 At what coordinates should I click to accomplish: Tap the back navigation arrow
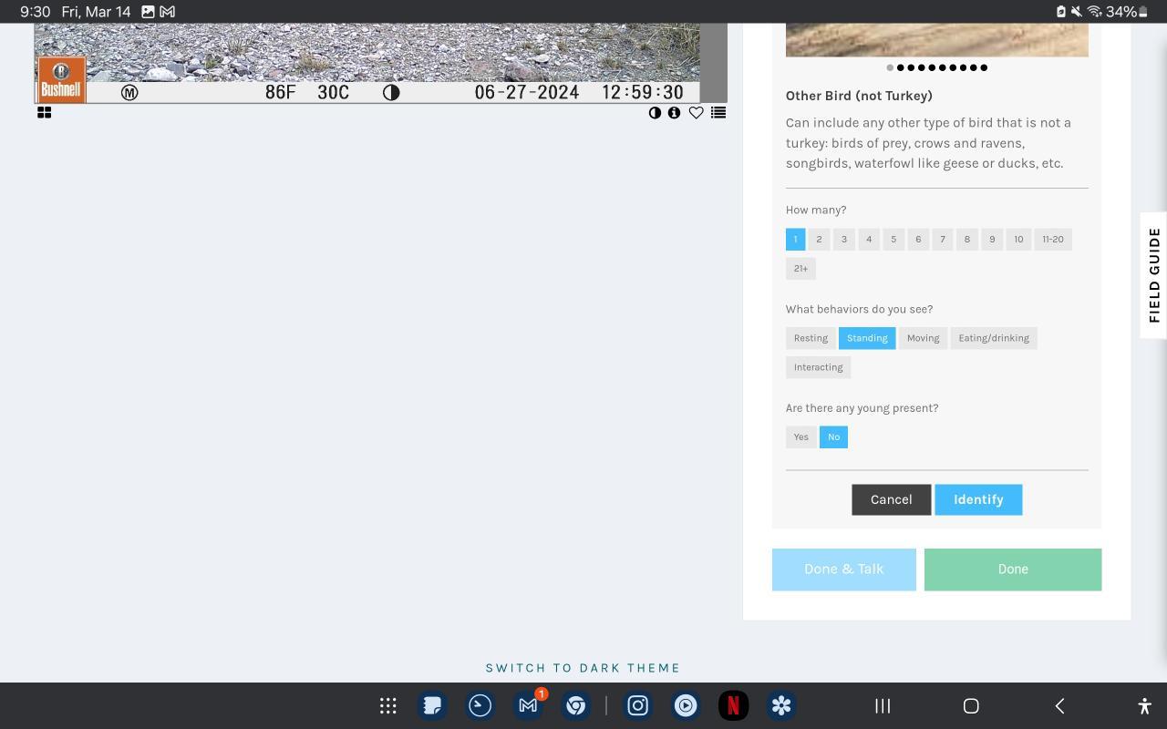click(x=1059, y=706)
